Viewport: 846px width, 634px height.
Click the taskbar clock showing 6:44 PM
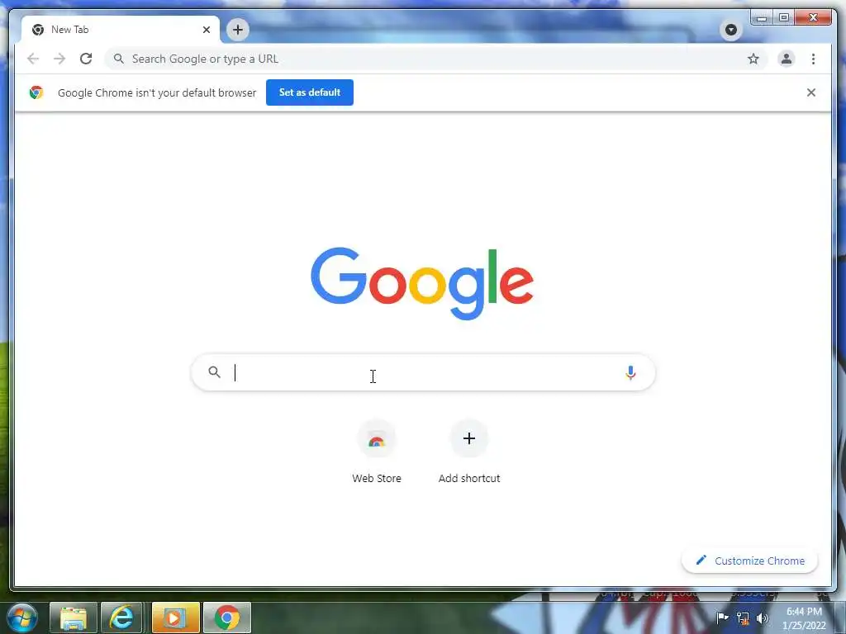tap(804, 618)
